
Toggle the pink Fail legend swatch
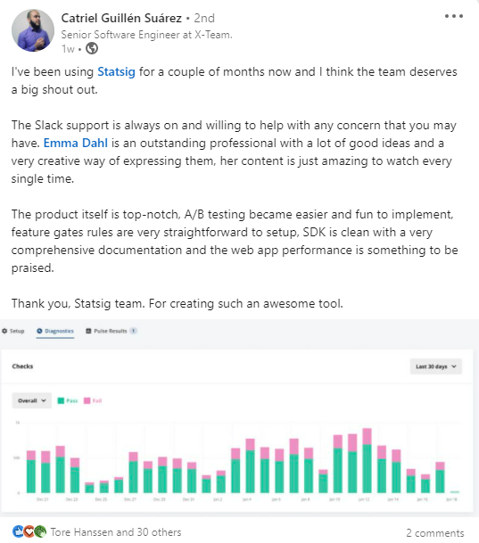point(87,400)
